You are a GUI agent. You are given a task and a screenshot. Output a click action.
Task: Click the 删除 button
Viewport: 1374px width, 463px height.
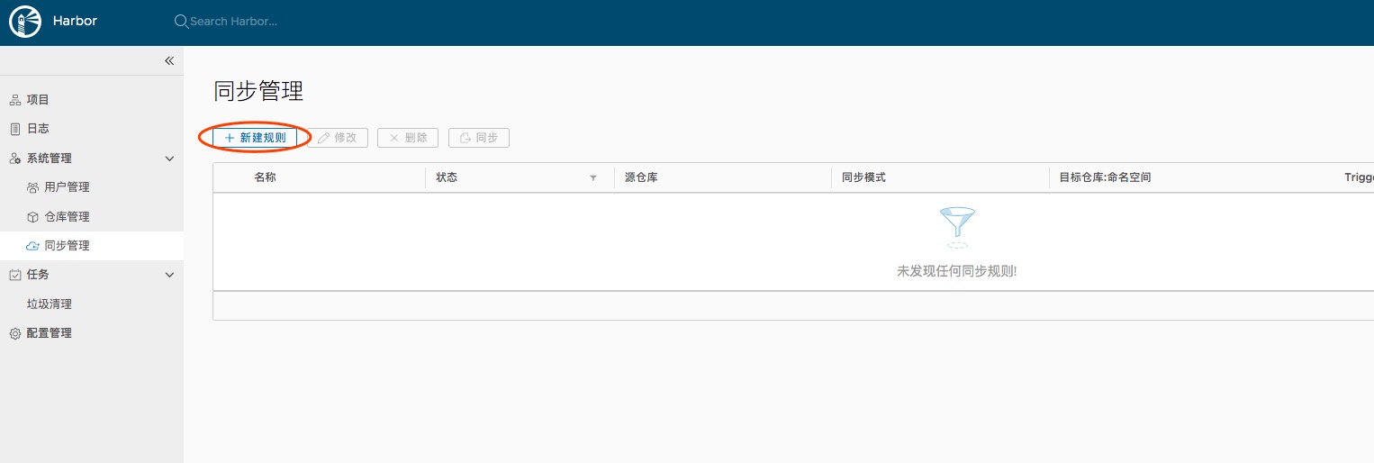(408, 138)
